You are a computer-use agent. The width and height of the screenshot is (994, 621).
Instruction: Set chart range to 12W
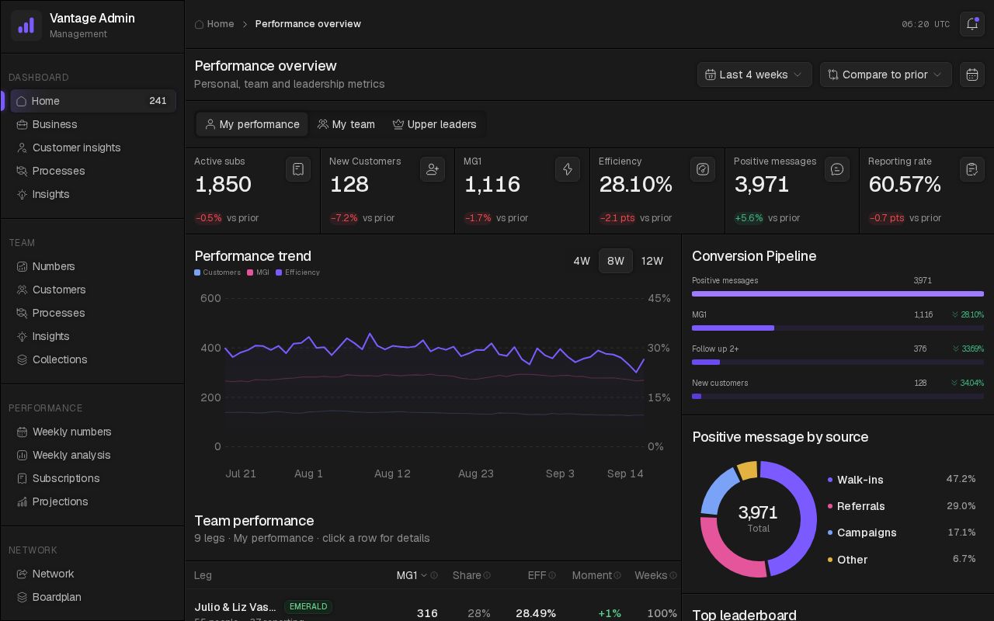tap(652, 261)
